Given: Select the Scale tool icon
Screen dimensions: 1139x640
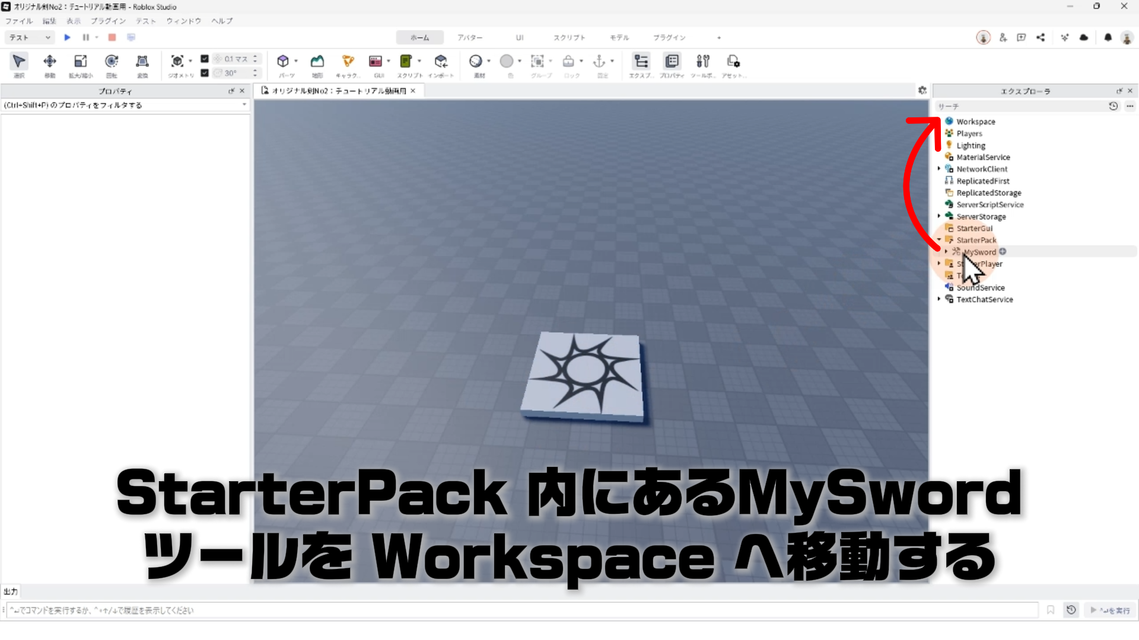Looking at the screenshot, I should [x=81, y=61].
